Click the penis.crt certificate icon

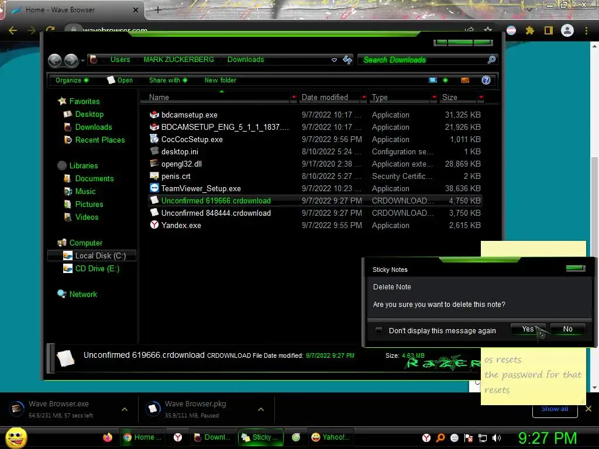click(x=154, y=176)
